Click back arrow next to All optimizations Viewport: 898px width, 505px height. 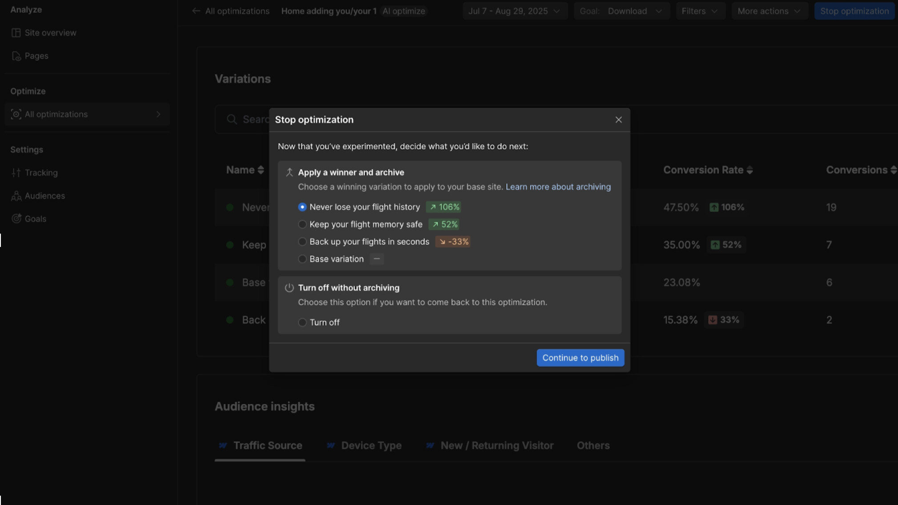pyautogui.click(x=196, y=11)
